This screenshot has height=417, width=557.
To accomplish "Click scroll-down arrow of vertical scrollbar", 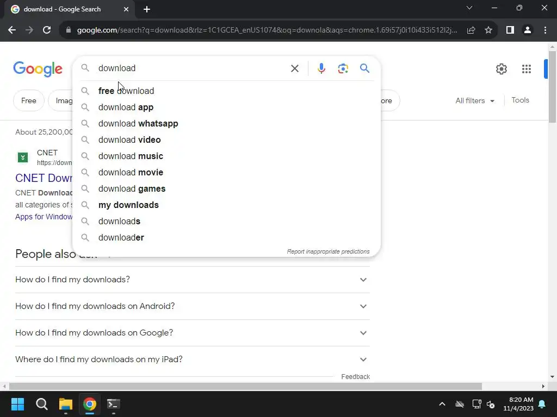I will click(552, 377).
